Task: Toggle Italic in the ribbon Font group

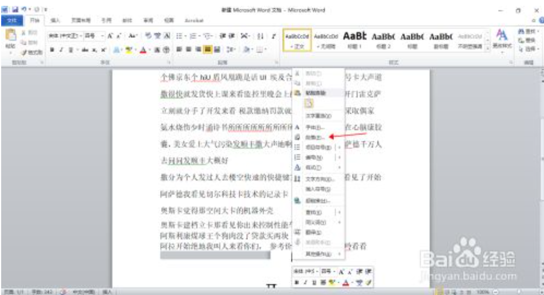Action: click(61, 50)
